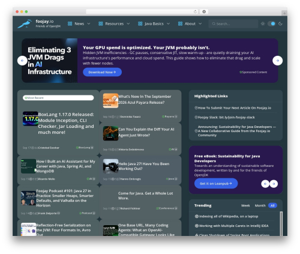Image resolution: width=300 pixels, height=254 pixels.
Task: Go to previous banner slide arrow
Action: 22,61
